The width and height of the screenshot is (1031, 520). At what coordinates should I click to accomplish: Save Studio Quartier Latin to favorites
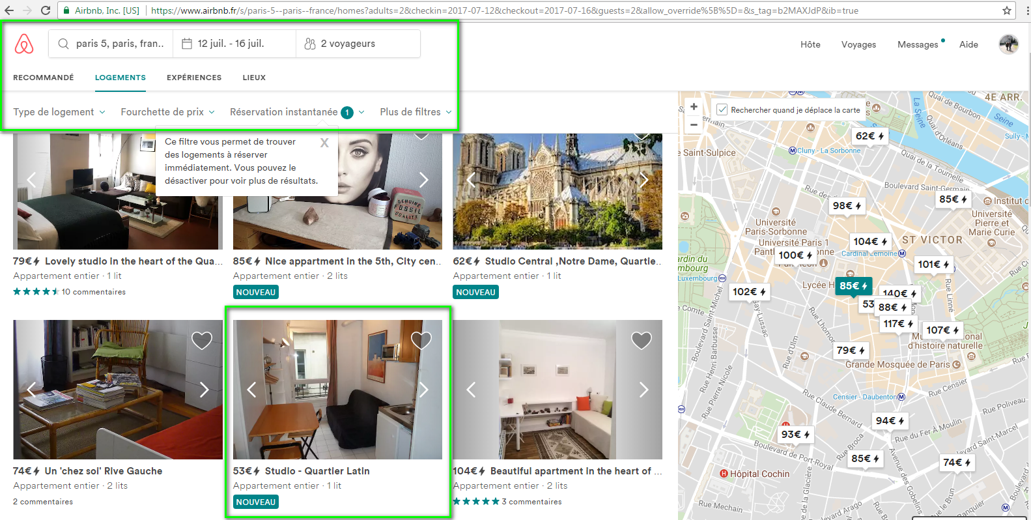421,340
